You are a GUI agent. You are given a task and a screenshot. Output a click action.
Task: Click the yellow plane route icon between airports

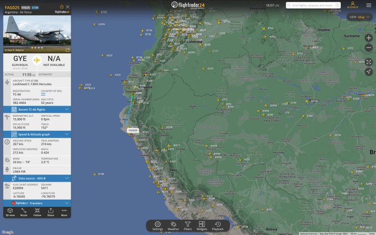tap(37, 60)
